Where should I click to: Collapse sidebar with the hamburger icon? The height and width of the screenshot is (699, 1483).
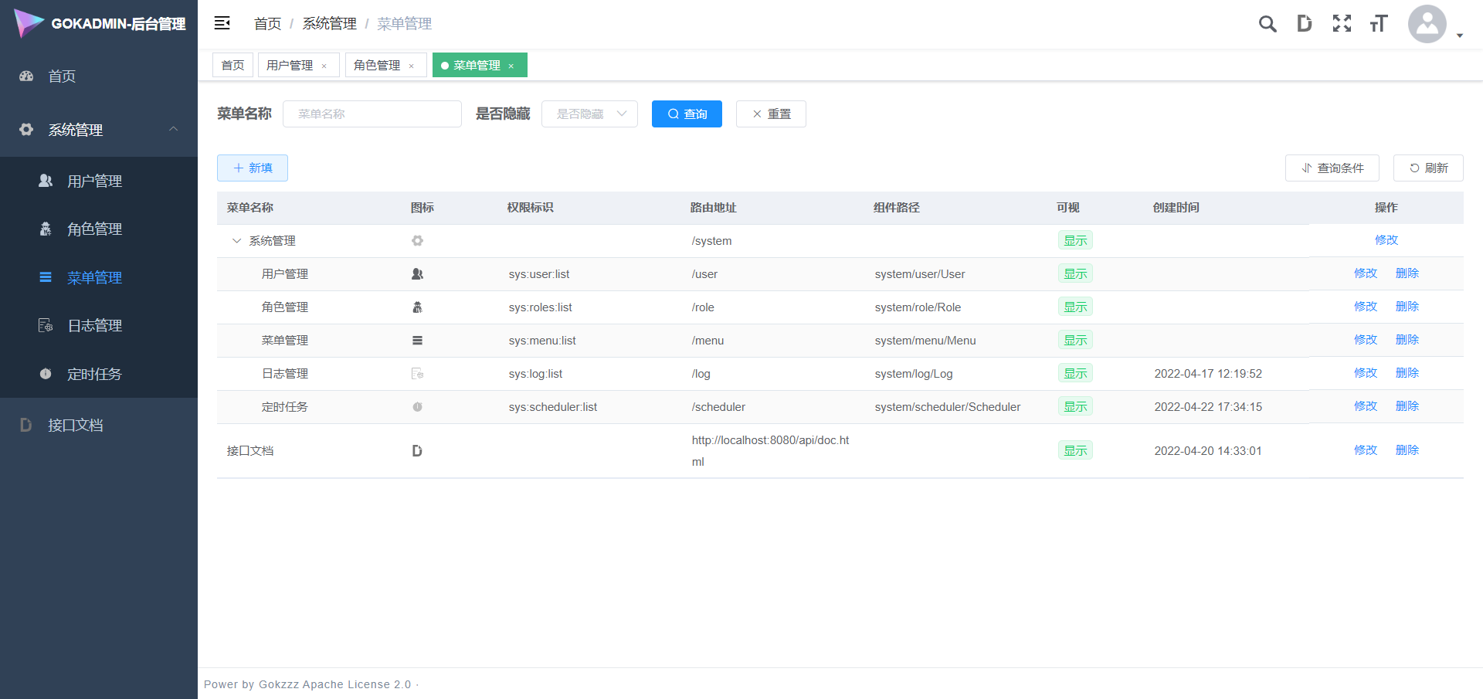coord(222,23)
